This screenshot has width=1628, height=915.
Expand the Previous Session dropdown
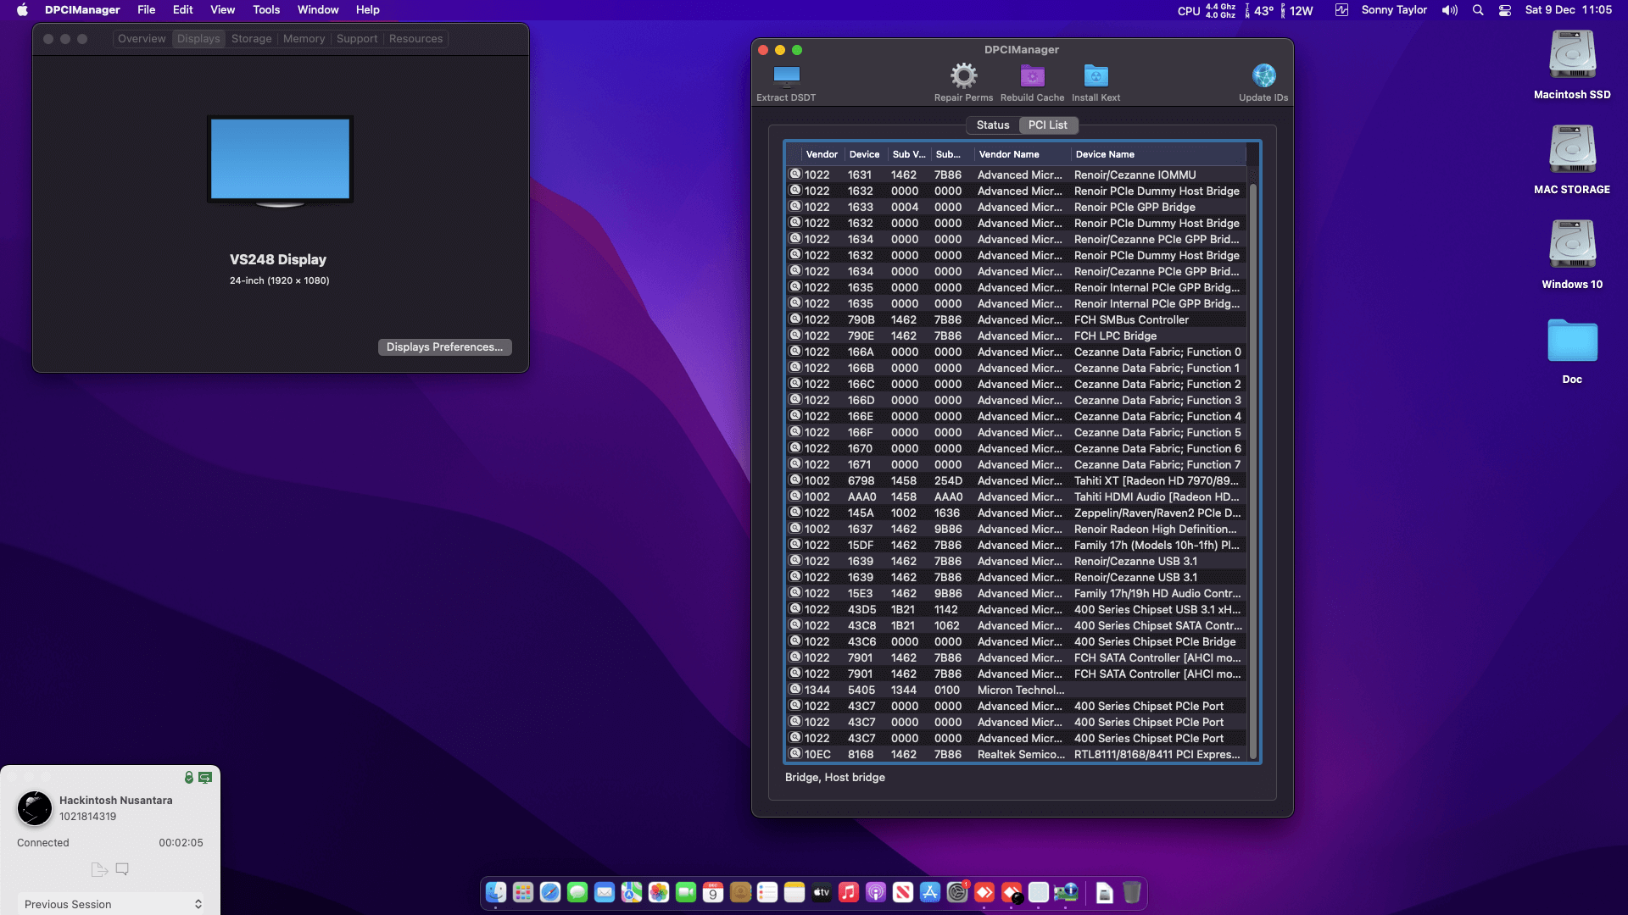tap(111, 904)
